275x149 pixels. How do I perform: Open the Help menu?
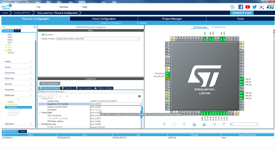(x=85, y=7)
